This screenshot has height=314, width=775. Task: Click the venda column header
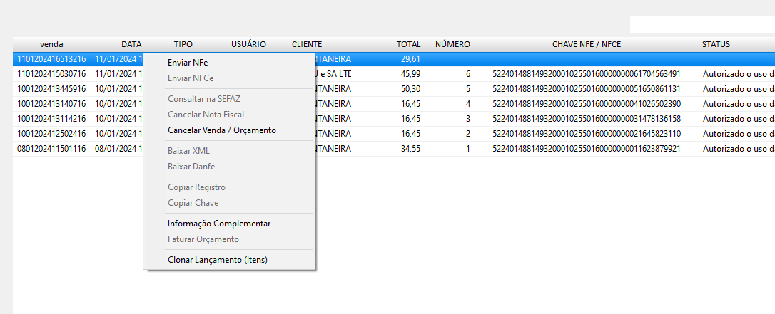(x=51, y=44)
